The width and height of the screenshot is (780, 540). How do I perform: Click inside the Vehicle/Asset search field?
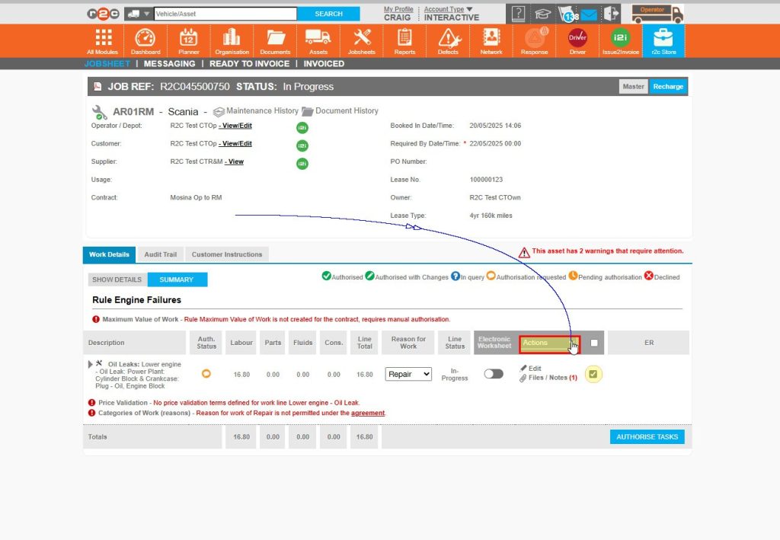229,13
